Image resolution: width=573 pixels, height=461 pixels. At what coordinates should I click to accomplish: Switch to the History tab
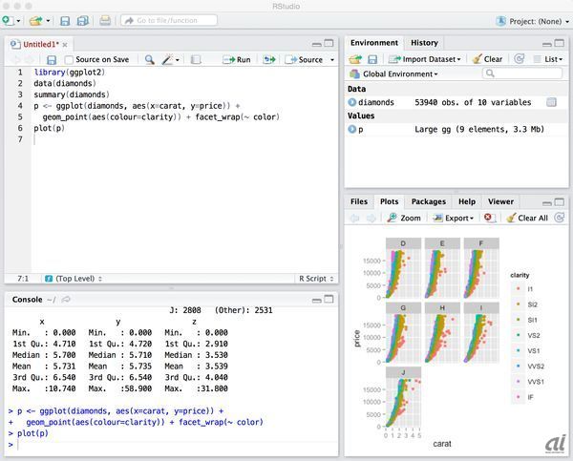pyautogui.click(x=424, y=43)
